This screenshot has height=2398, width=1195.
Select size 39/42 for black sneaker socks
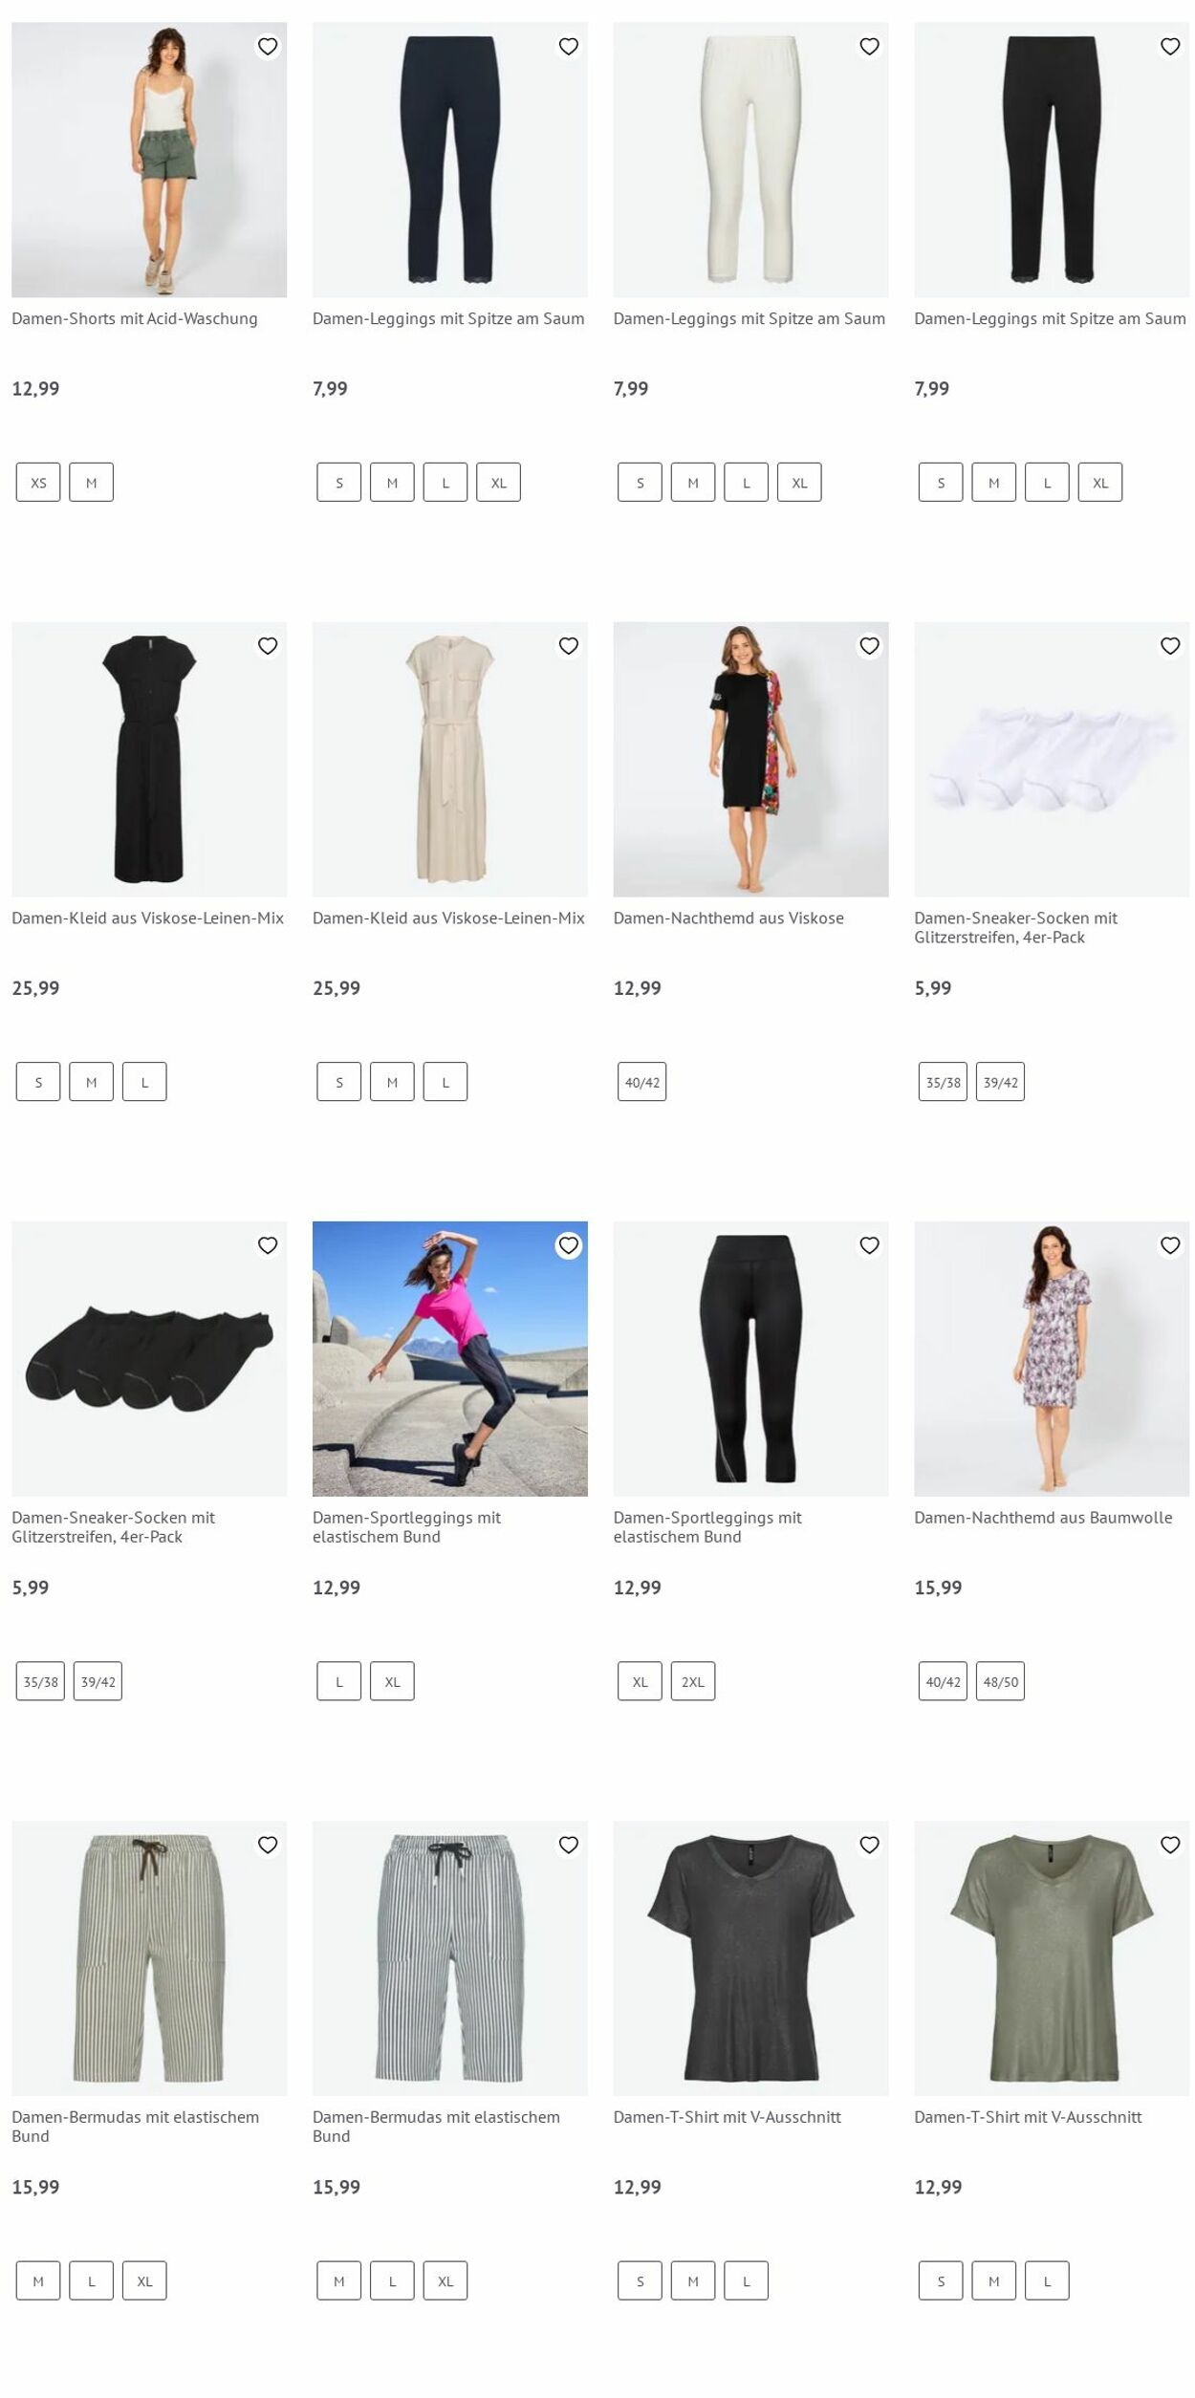[x=98, y=1681]
